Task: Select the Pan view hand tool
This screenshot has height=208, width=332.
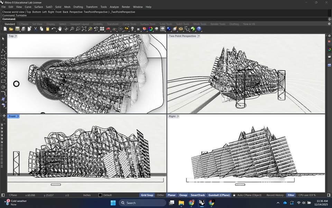Action: click(x=60, y=29)
